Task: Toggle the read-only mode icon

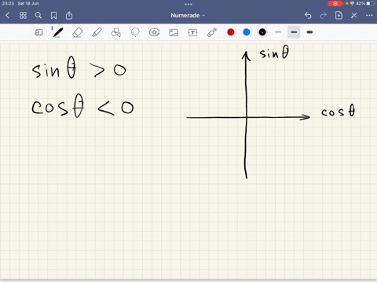Action: coord(38,32)
